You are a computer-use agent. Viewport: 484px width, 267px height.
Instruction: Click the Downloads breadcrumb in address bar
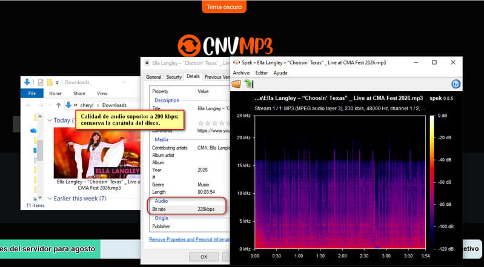click(x=114, y=105)
